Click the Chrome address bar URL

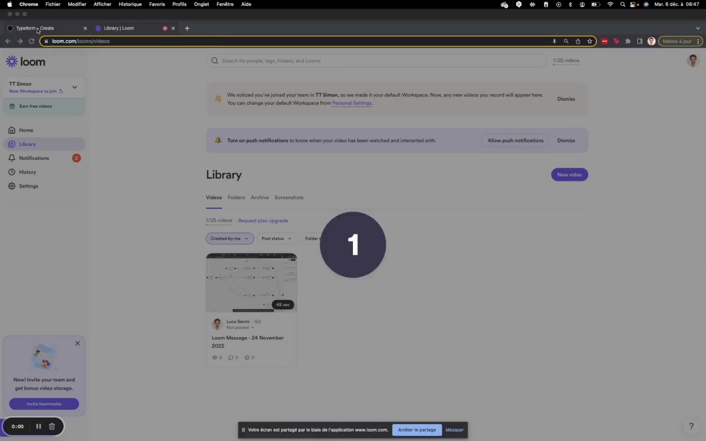[x=81, y=41]
